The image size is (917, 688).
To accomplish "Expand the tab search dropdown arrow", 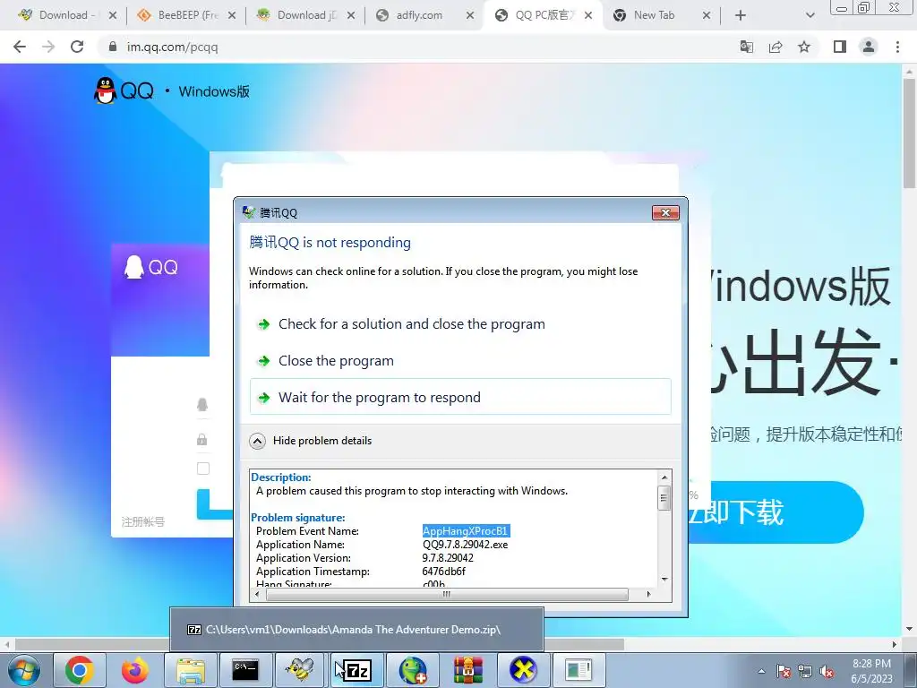I will (x=810, y=15).
